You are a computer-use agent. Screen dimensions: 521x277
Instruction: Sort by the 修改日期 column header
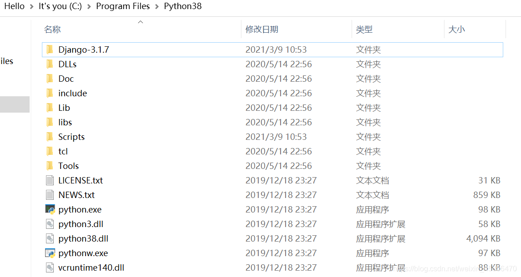[262, 30]
